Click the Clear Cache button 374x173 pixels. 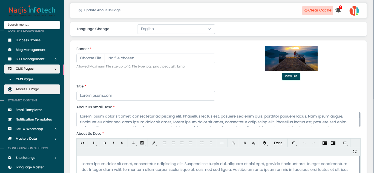(x=318, y=10)
